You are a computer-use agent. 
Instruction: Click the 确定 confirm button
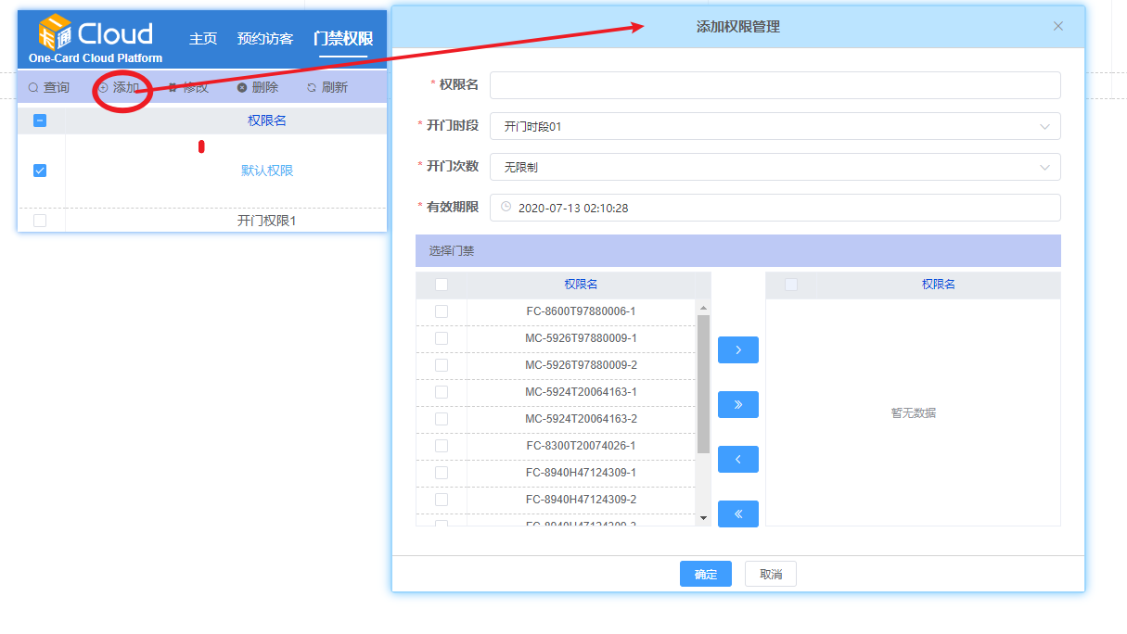tap(705, 574)
